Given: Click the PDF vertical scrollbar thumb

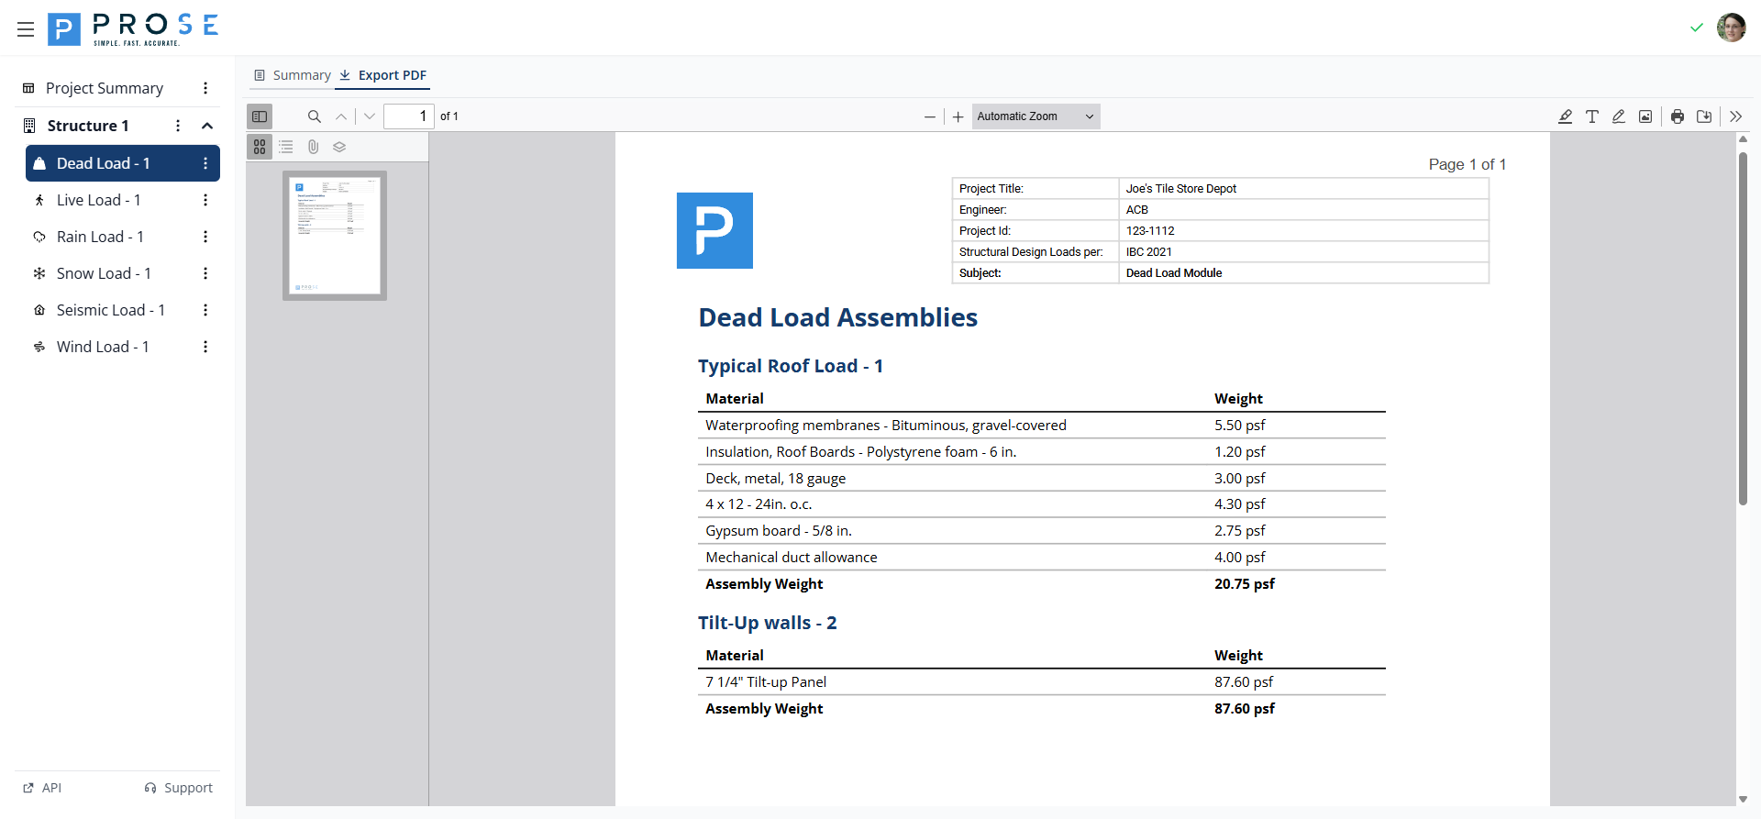Looking at the screenshot, I should click(1743, 328).
